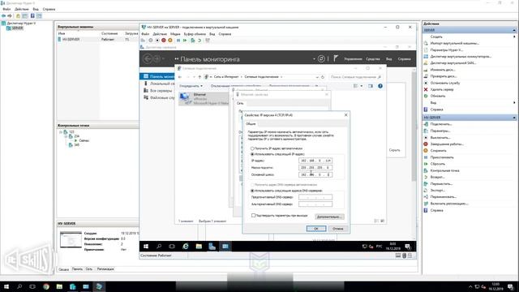Click Pause (Приостановить) action for HV-SERVER

tap(442, 157)
